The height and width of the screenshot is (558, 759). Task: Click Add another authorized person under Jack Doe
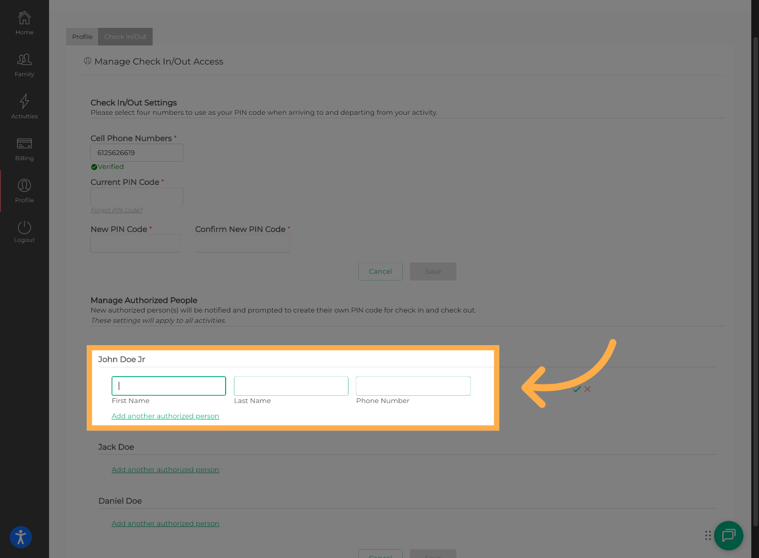point(165,469)
